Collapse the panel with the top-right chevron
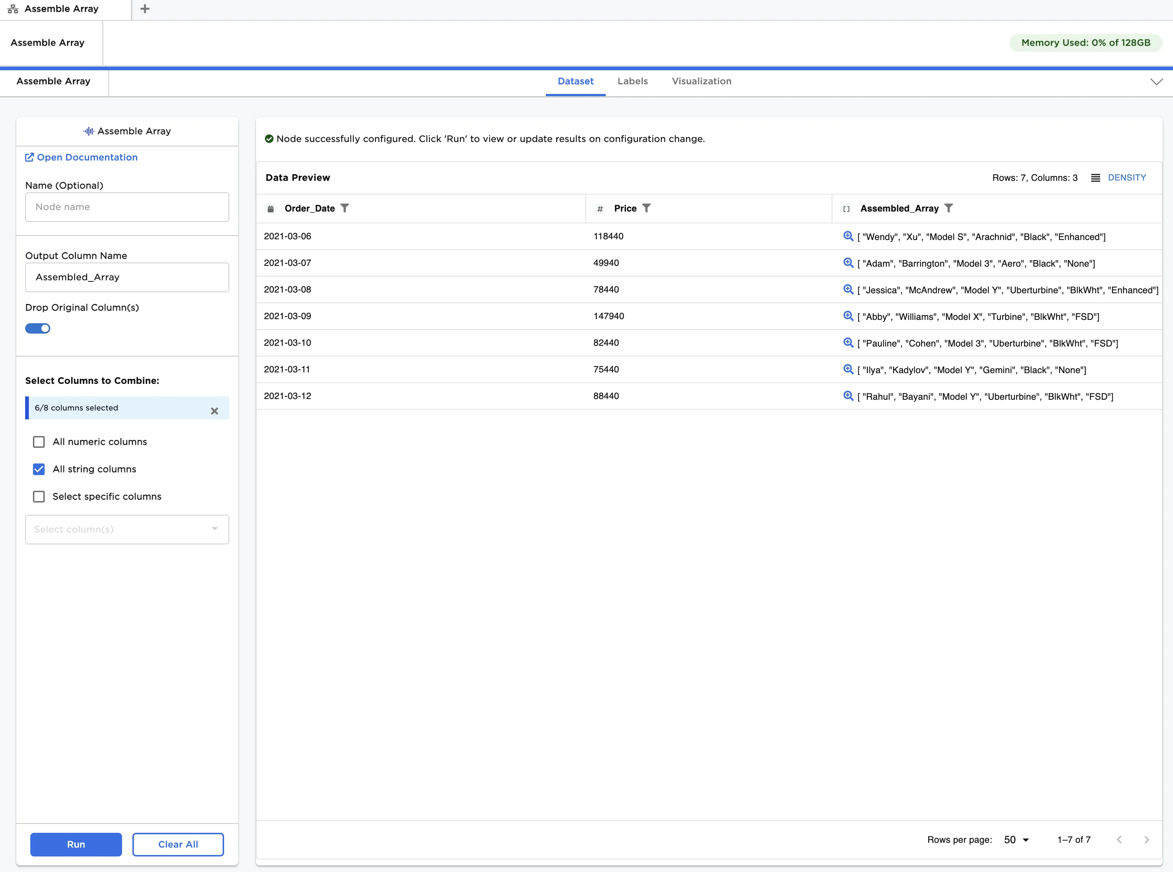This screenshot has height=872, width=1173. coord(1156,82)
